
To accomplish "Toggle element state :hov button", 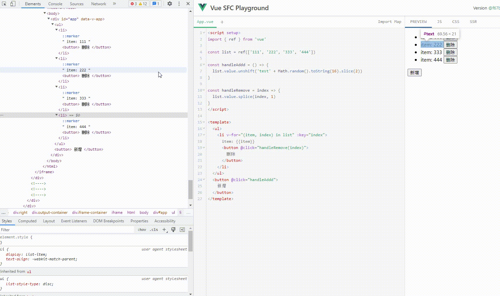I will 142,230.
